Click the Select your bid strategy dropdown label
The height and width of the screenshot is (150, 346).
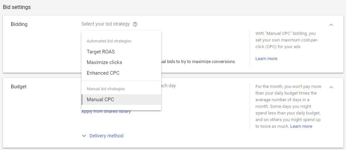tap(105, 24)
